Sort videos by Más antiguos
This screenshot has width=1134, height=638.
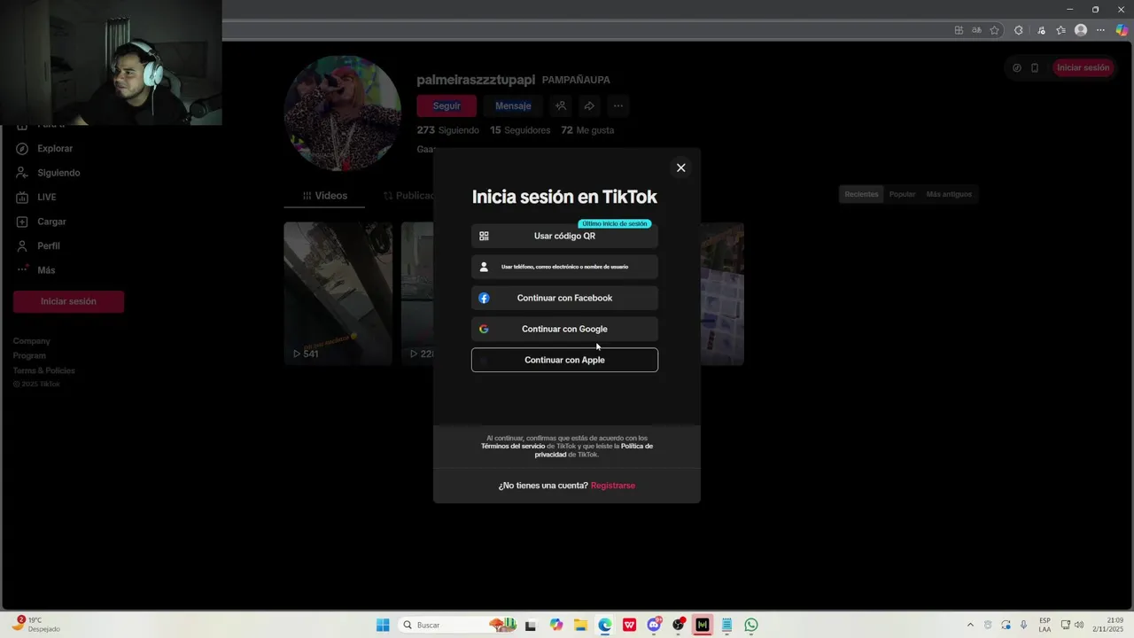point(949,194)
